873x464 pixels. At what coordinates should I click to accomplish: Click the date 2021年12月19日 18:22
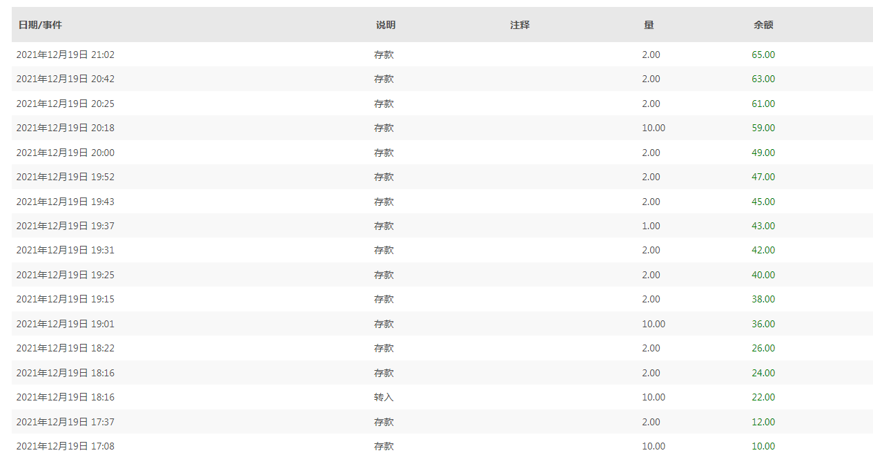coord(66,348)
